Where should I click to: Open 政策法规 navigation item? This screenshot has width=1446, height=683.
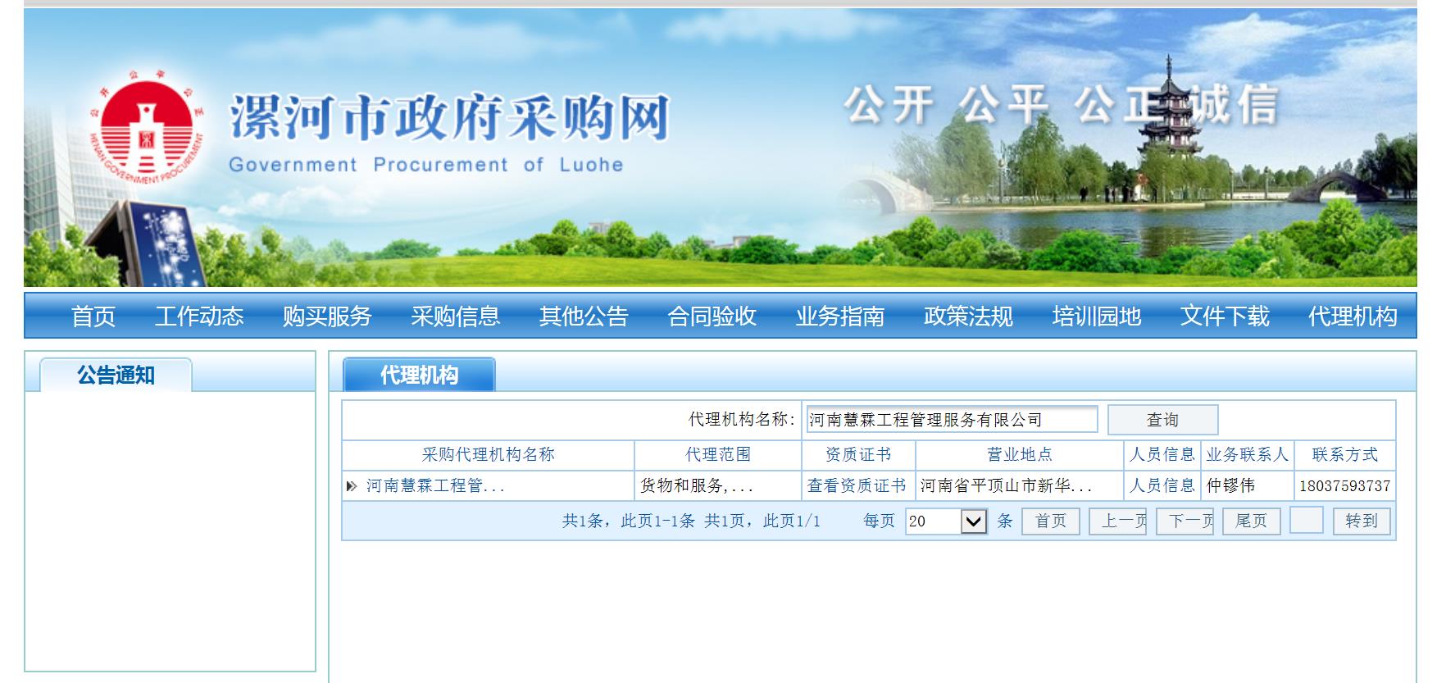coord(968,316)
